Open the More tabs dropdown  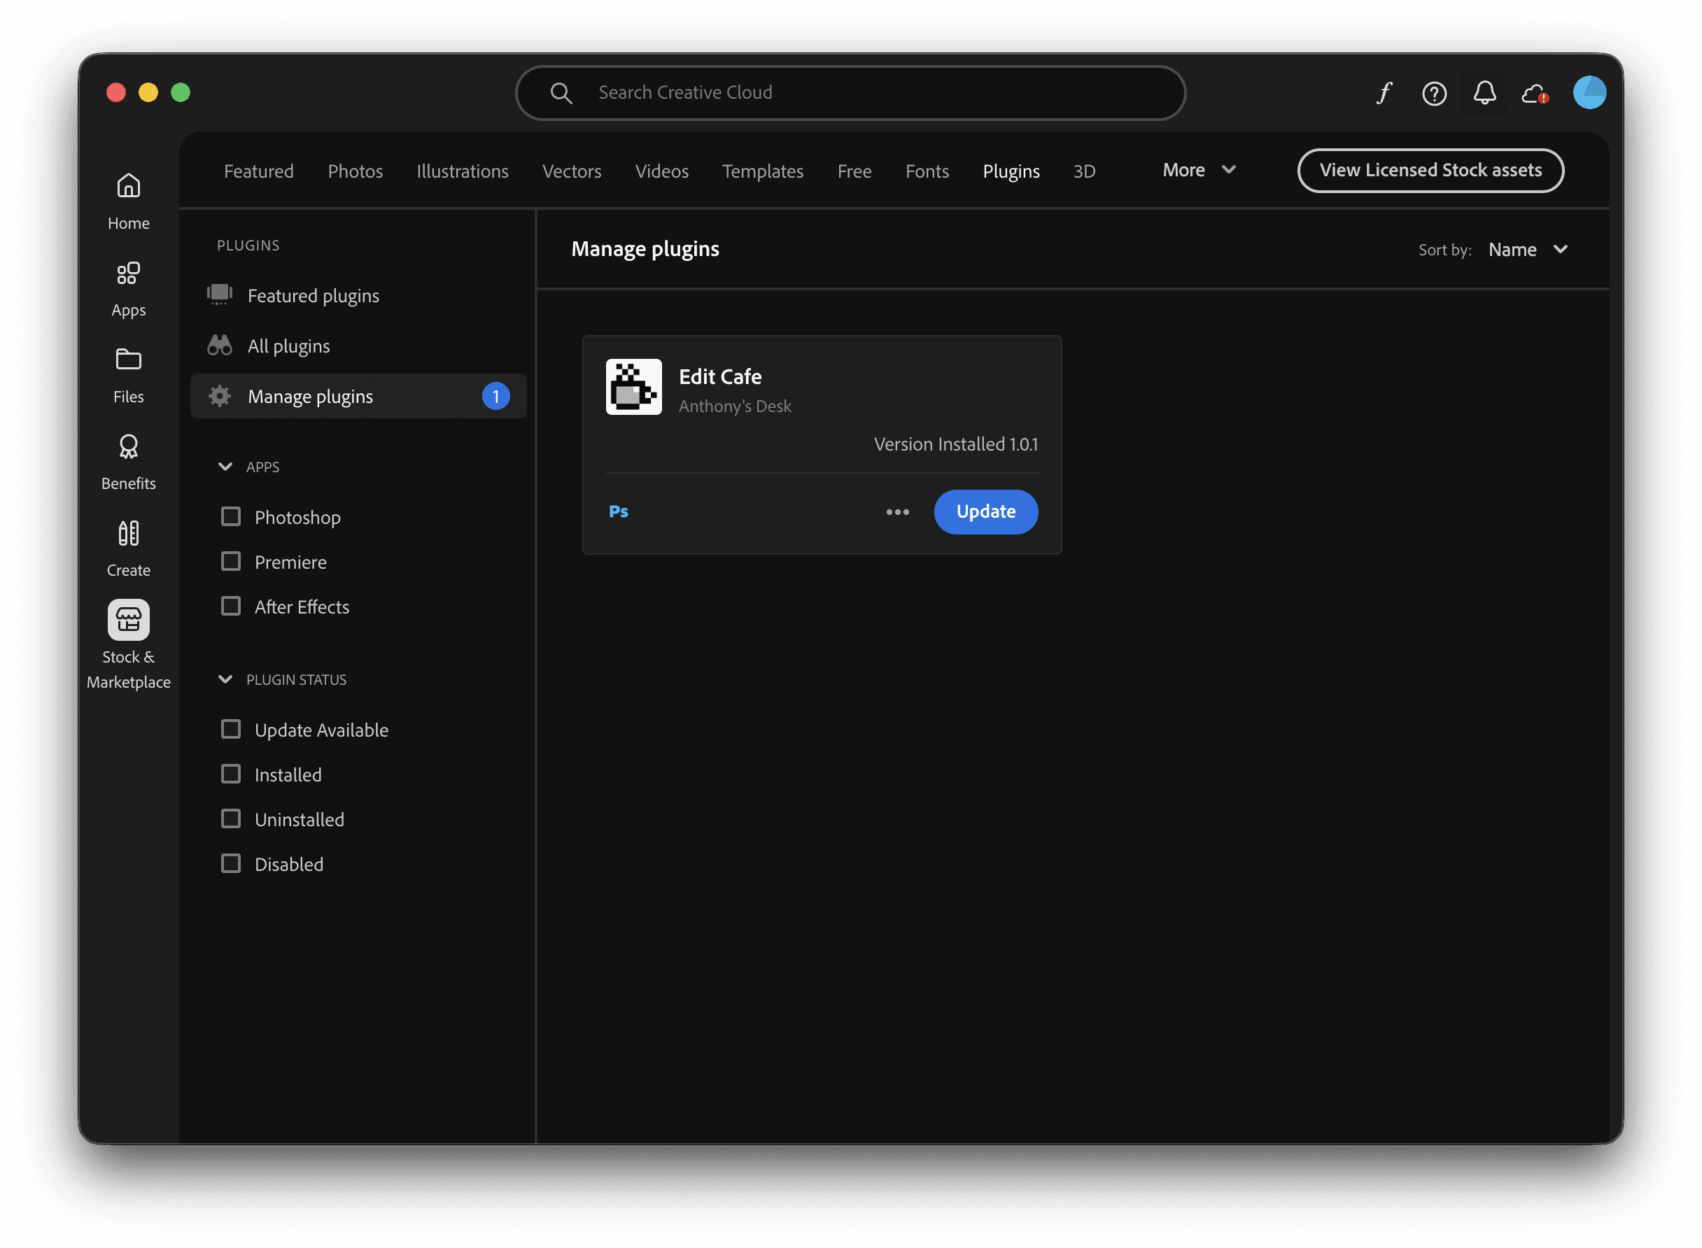(x=1199, y=170)
